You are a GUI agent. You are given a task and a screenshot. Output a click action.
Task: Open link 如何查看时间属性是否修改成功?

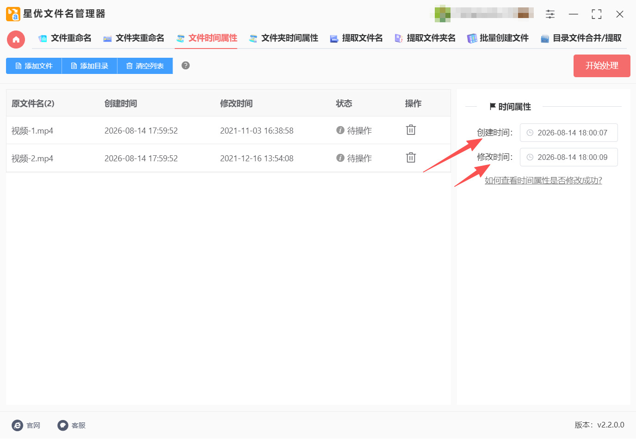543,180
